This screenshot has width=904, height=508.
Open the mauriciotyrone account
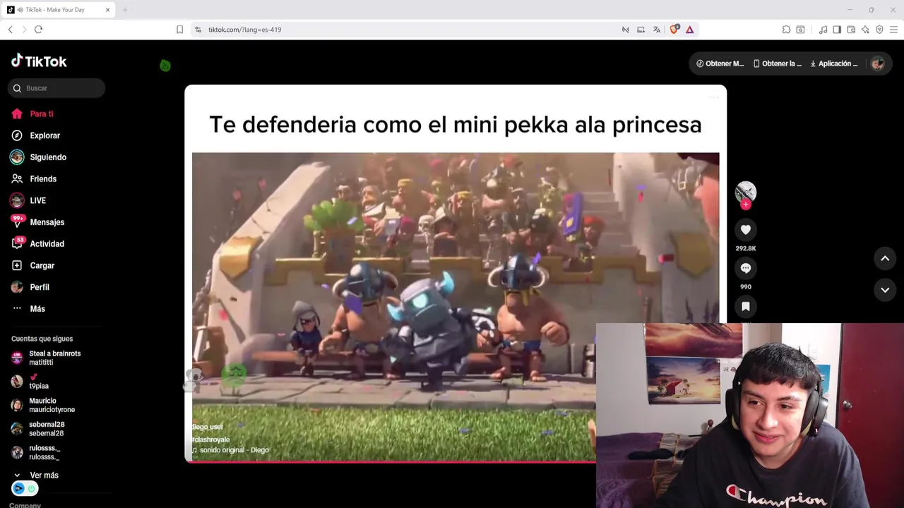(43, 405)
